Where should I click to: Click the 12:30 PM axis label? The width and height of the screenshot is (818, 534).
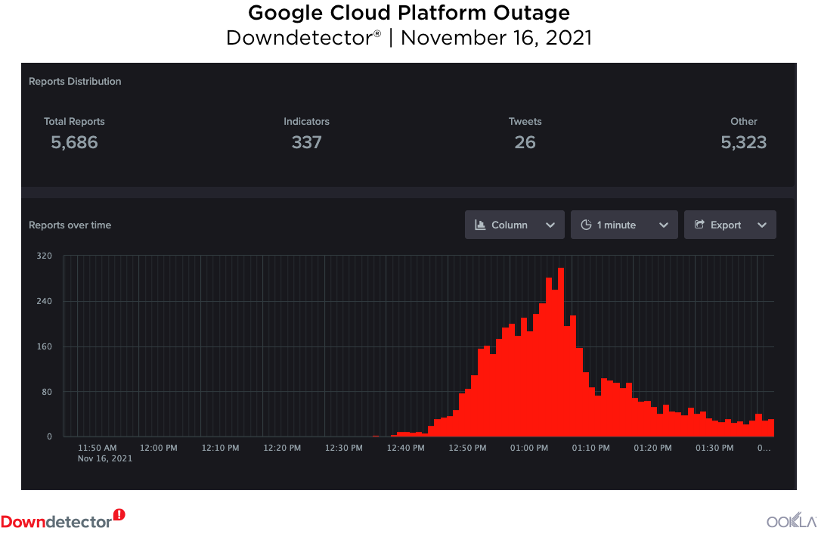click(x=344, y=448)
